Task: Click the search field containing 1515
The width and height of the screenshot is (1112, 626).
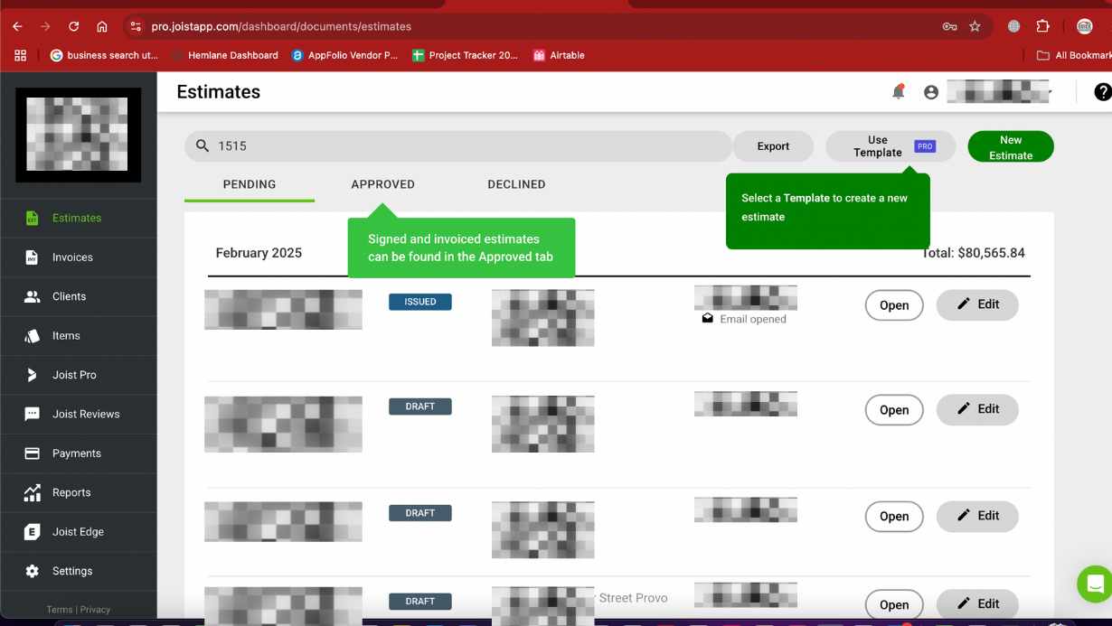Action: point(458,146)
